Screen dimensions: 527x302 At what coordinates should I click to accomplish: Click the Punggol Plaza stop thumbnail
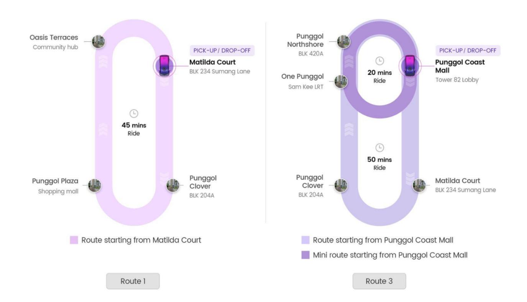tap(95, 185)
